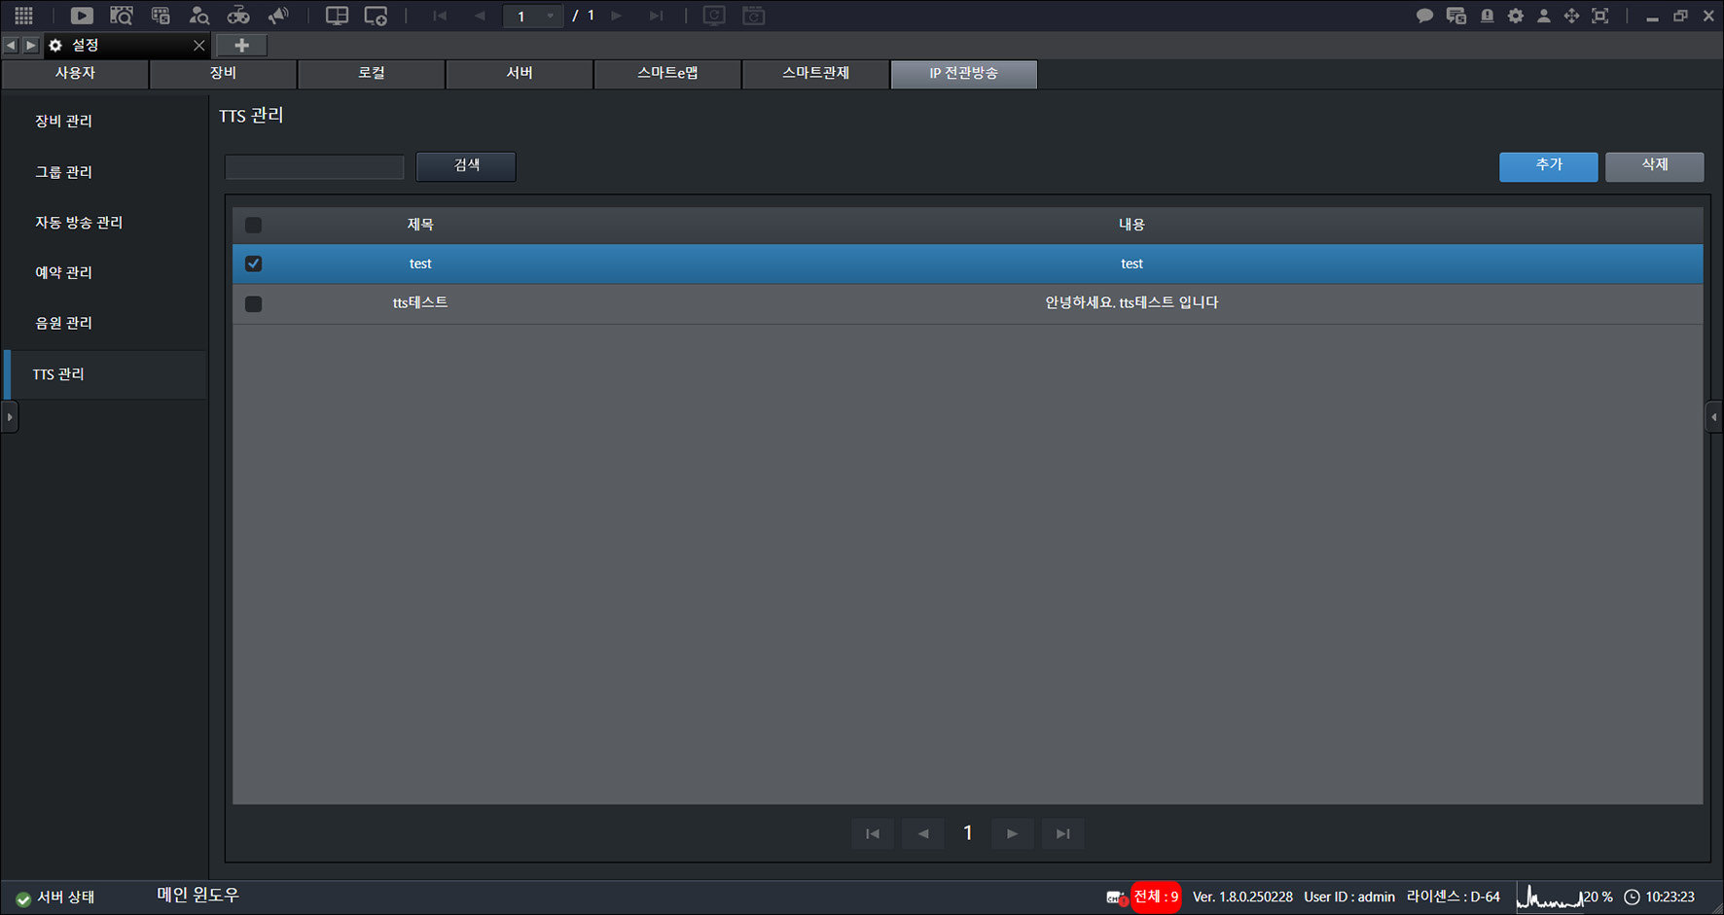Go to last page in top toolbar

pyautogui.click(x=657, y=16)
